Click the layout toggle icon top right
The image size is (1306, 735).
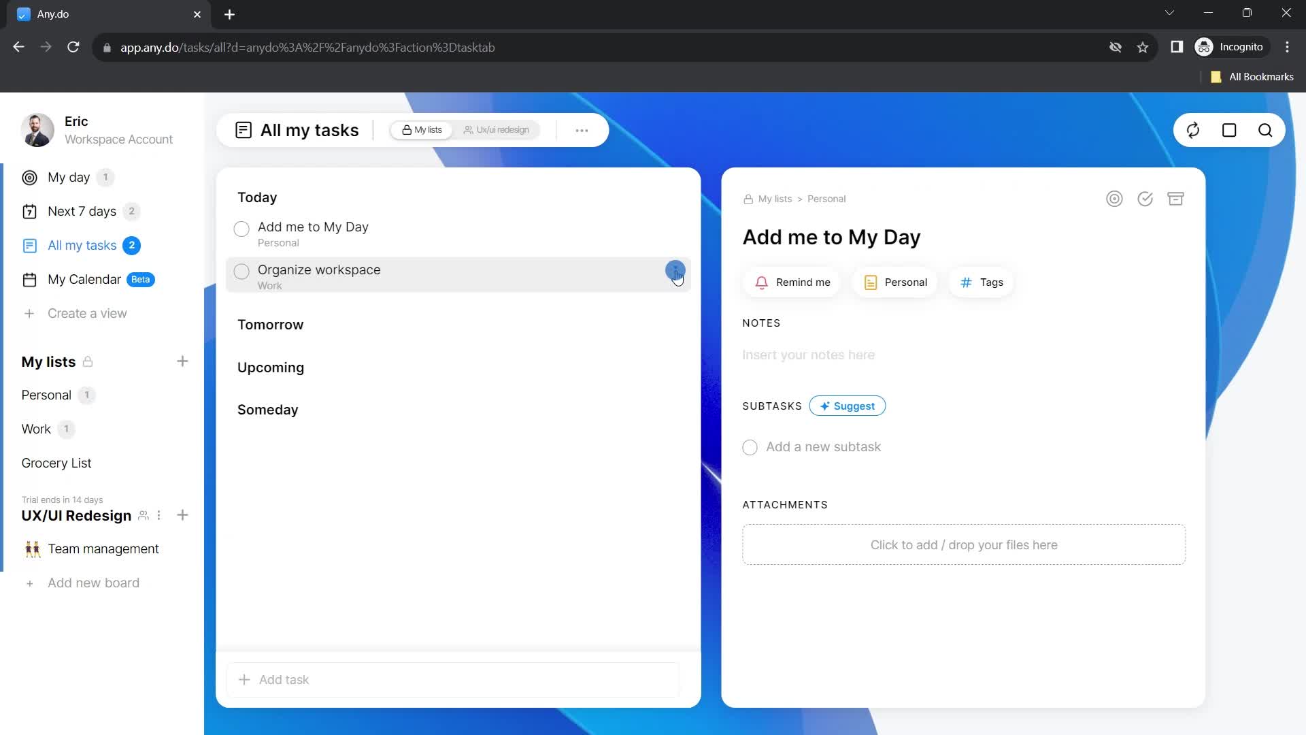click(x=1230, y=130)
